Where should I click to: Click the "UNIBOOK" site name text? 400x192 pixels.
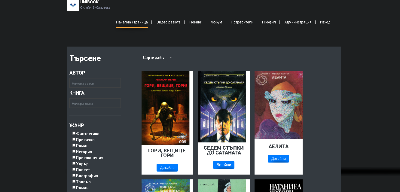tap(89, 2)
